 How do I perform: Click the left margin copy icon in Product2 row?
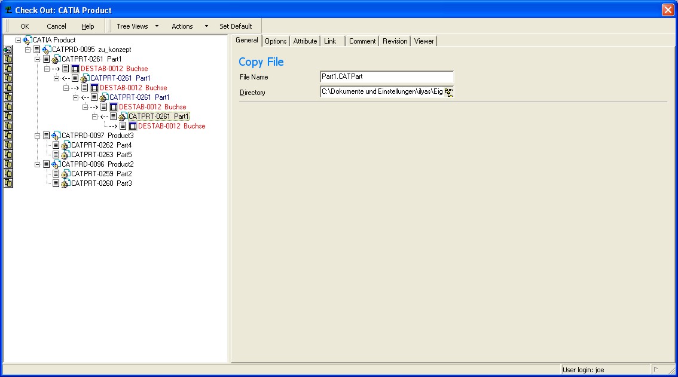(x=8, y=164)
